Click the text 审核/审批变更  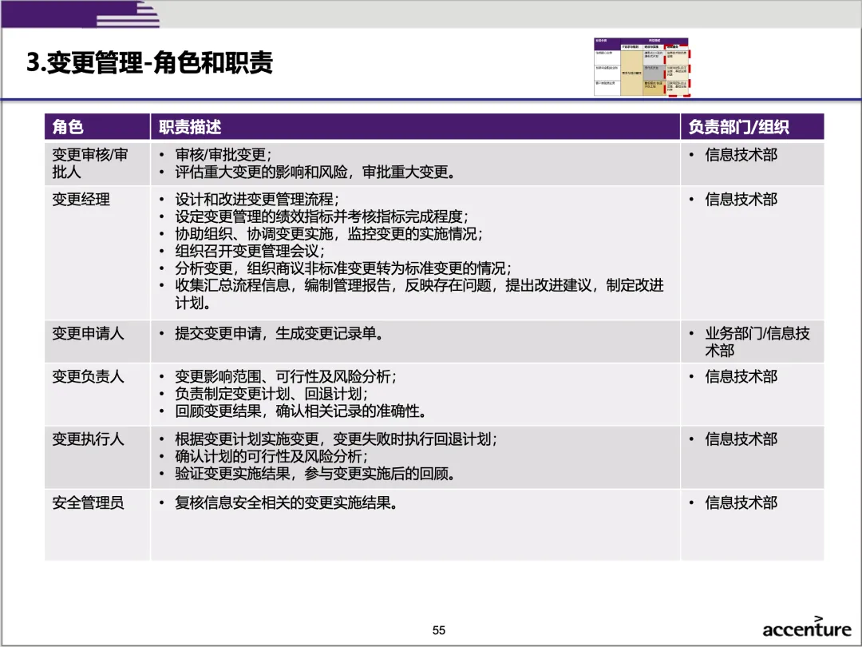tap(223, 155)
